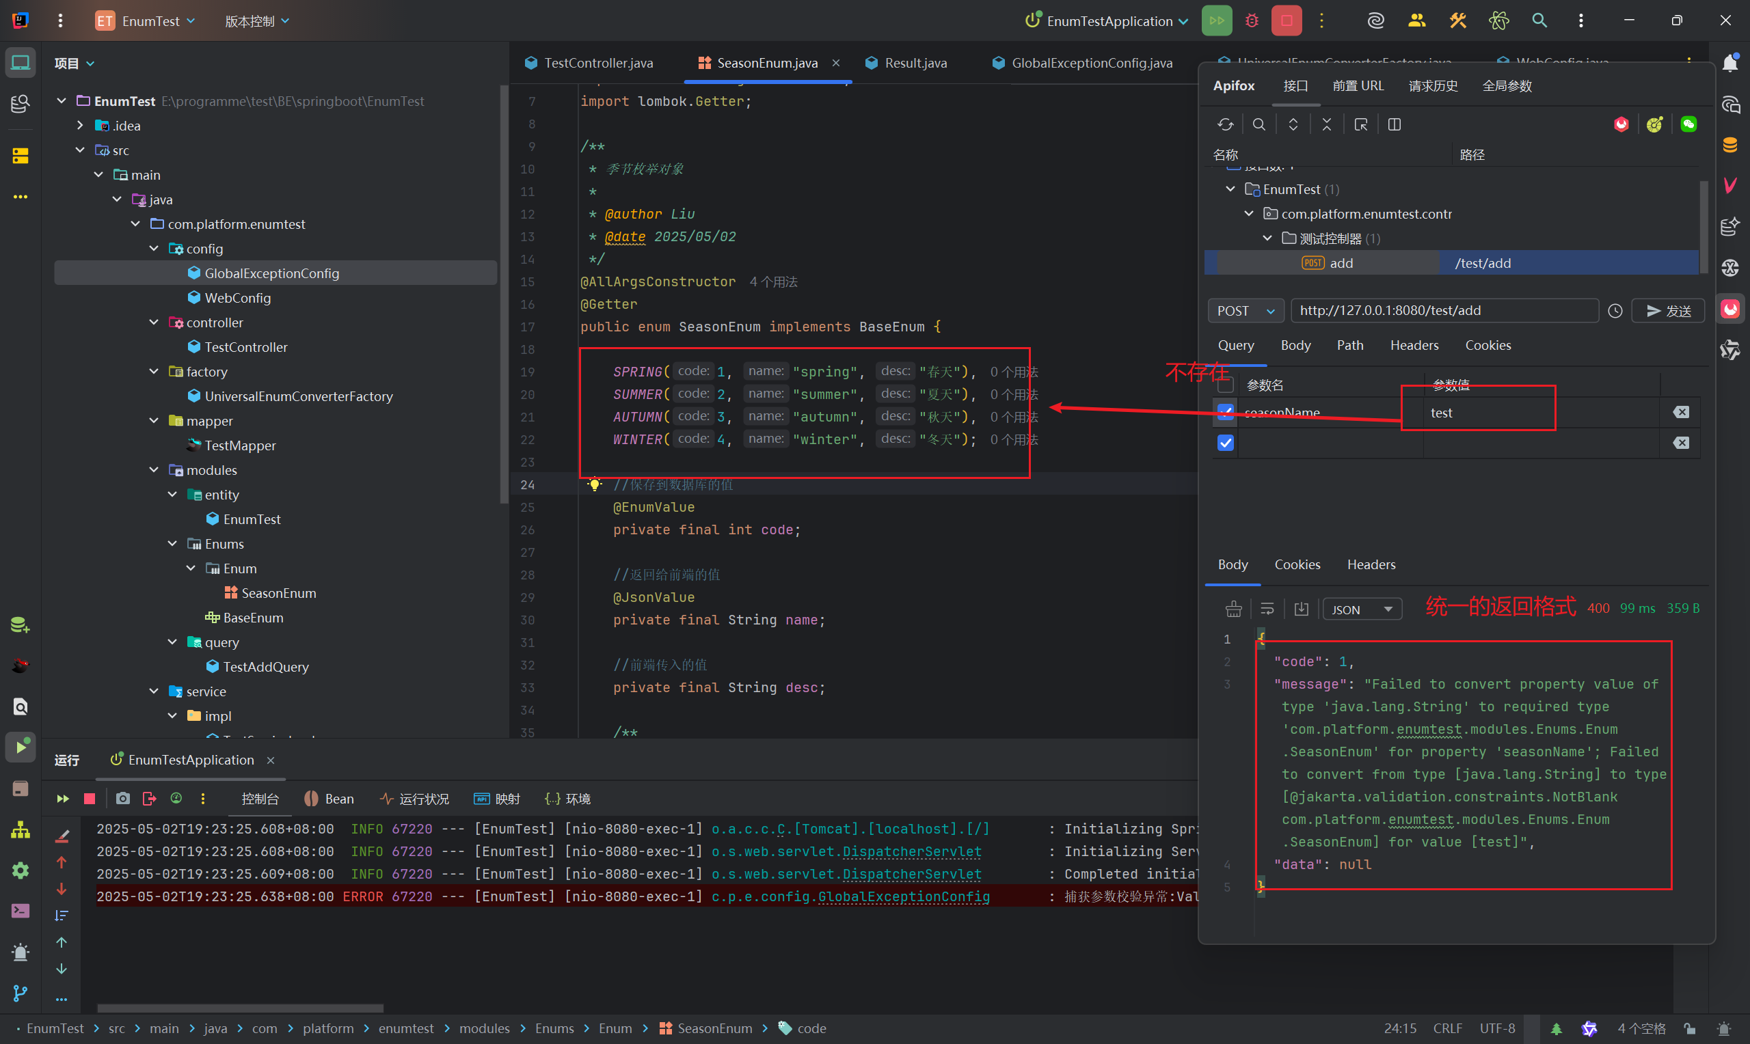Viewport: 1750px width, 1044px height.
Task: Open Search Everywhere magnifier icon
Action: coord(1539,21)
